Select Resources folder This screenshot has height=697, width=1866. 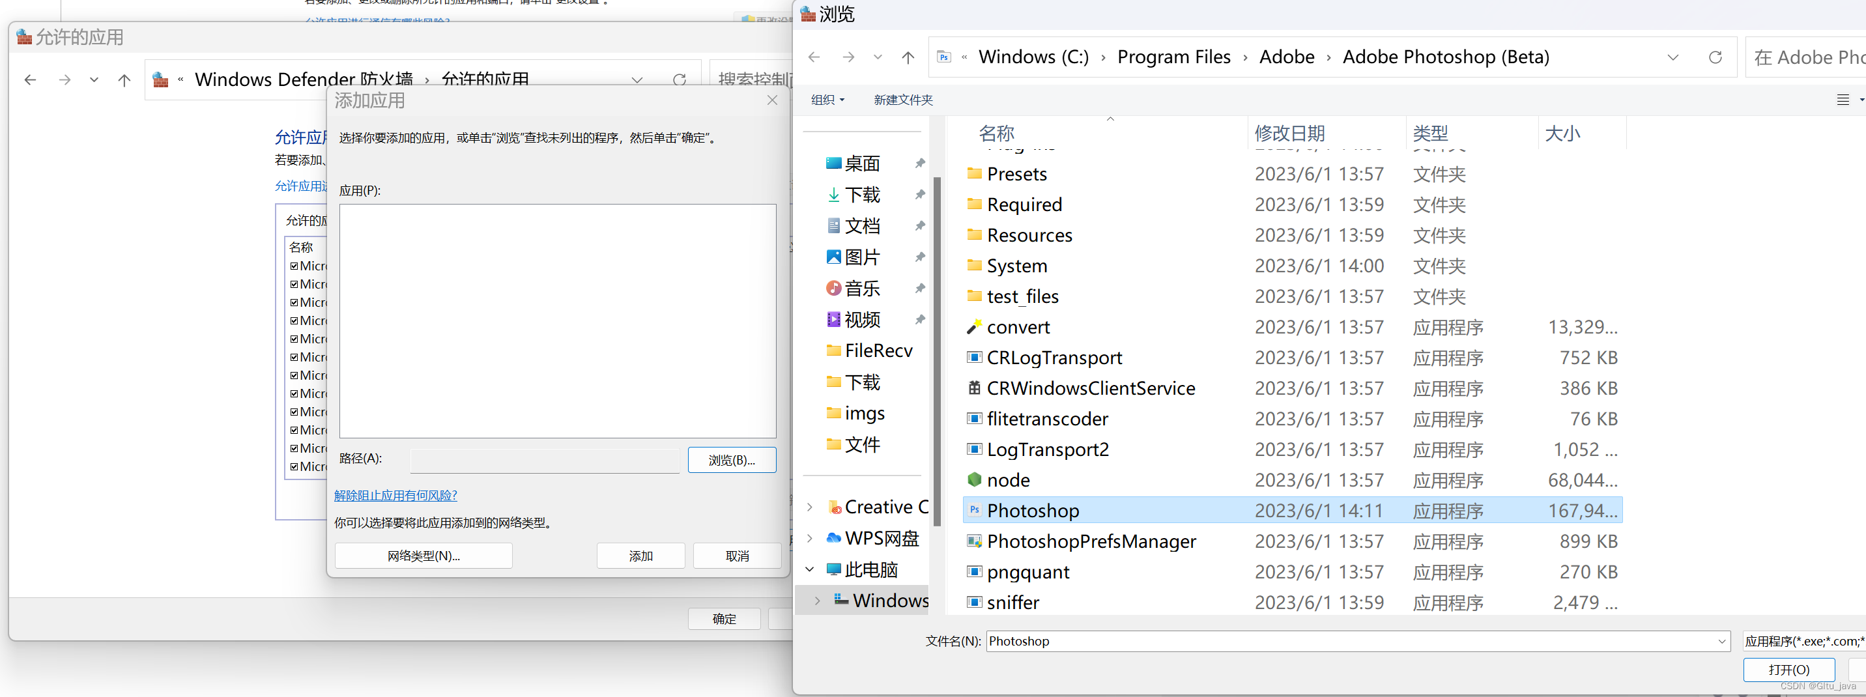tap(1029, 235)
